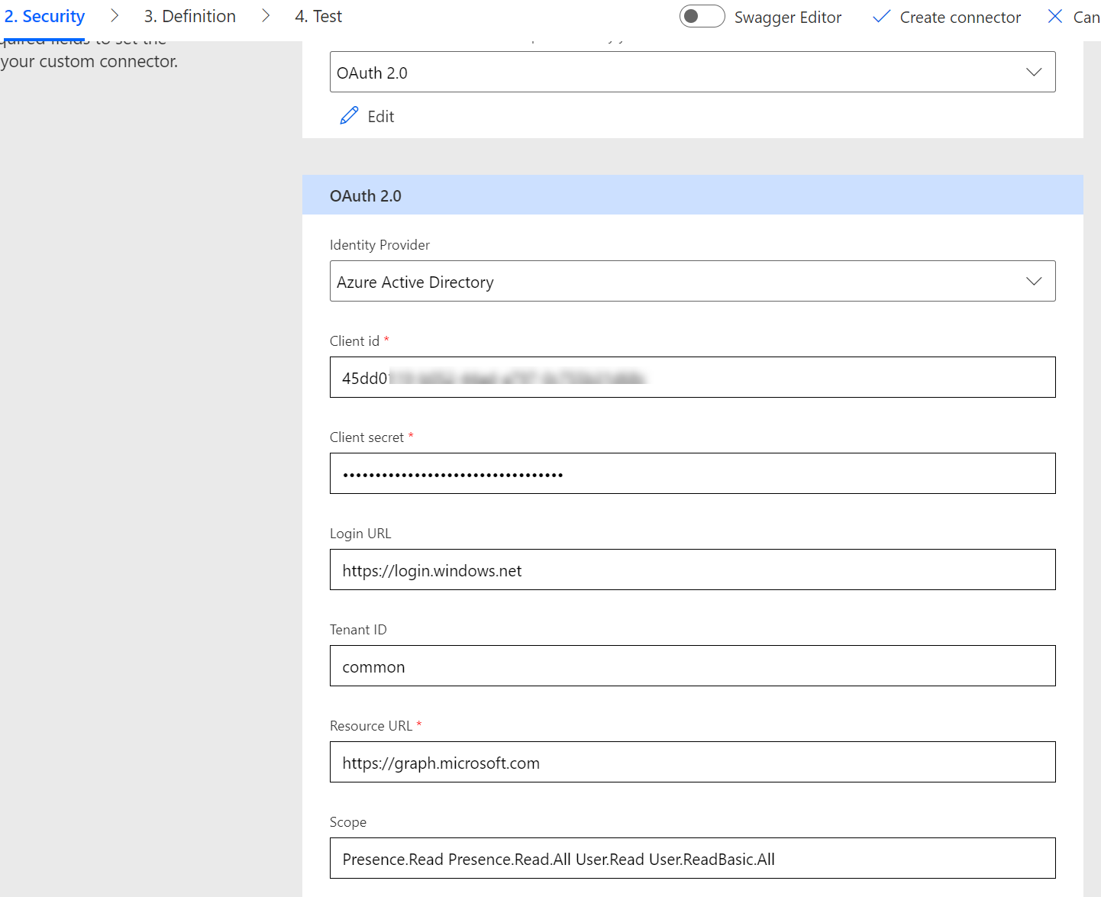Switch to the 2. Security step

pyautogui.click(x=44, y=16)
